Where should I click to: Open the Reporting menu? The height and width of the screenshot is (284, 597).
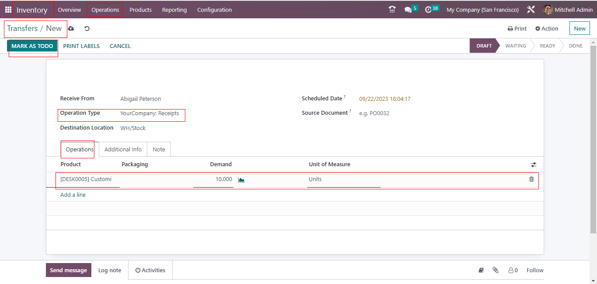tap(174, 10)
